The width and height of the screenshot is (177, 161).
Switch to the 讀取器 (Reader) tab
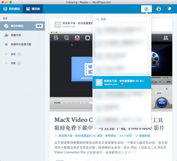pos(33,9)
